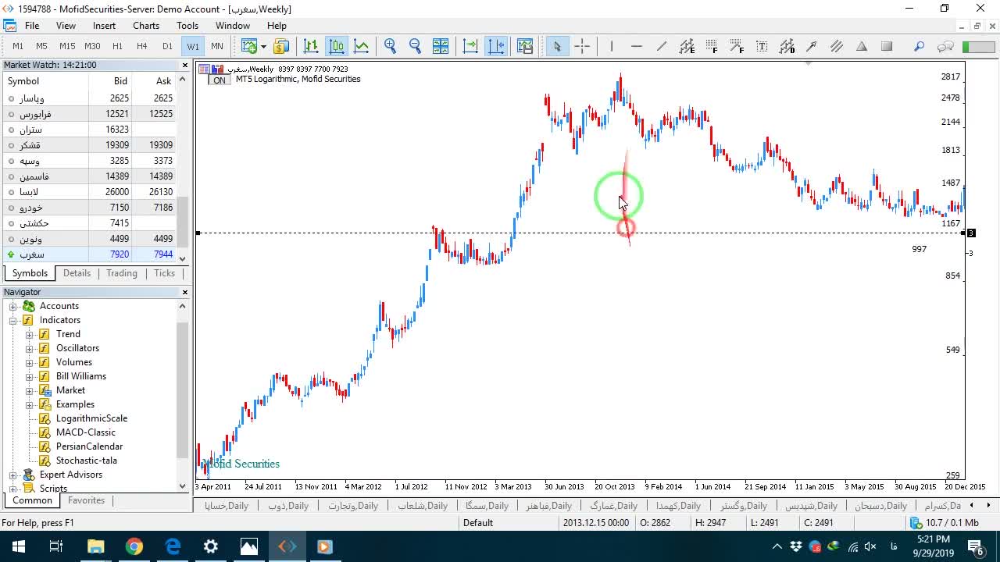Open Chrome from the Windows taskbar

click(x=134, y=546)
